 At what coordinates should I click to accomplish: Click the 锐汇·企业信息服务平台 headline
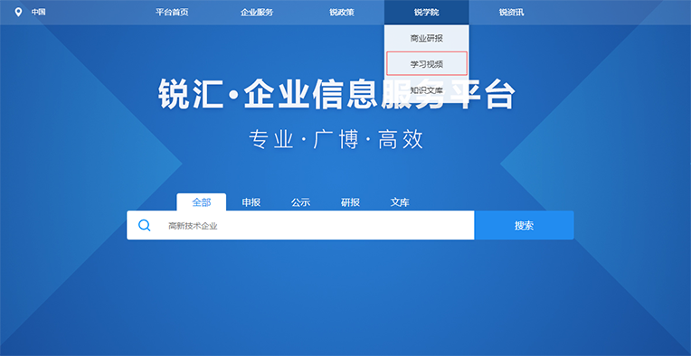point(336,94)
